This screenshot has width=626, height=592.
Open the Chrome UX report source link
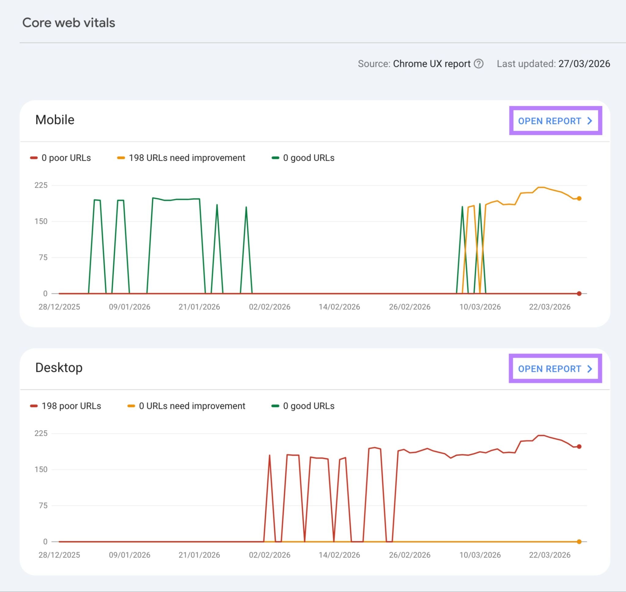pyautogui.click(x=431, y=64)
